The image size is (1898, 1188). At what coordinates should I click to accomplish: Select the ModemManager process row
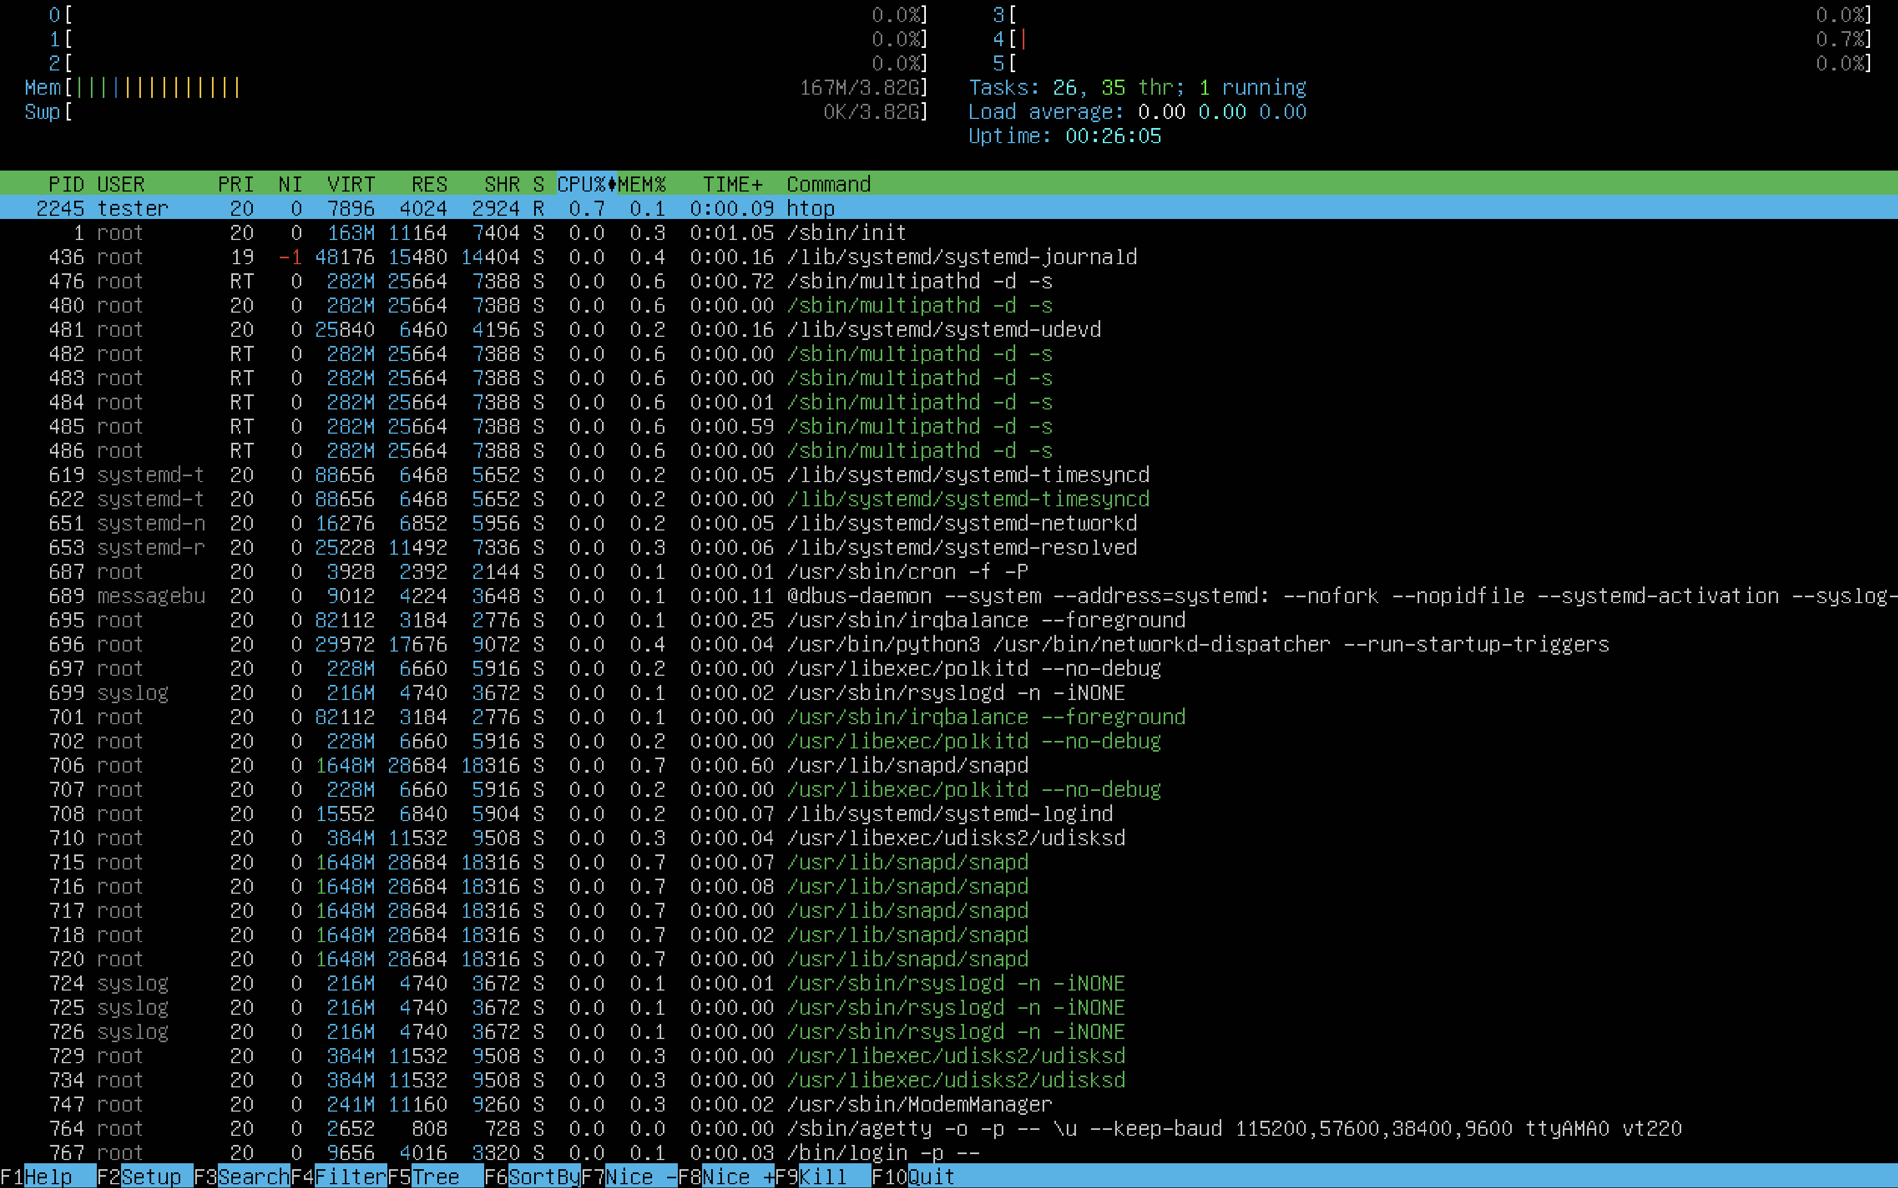click(918, 1104)
